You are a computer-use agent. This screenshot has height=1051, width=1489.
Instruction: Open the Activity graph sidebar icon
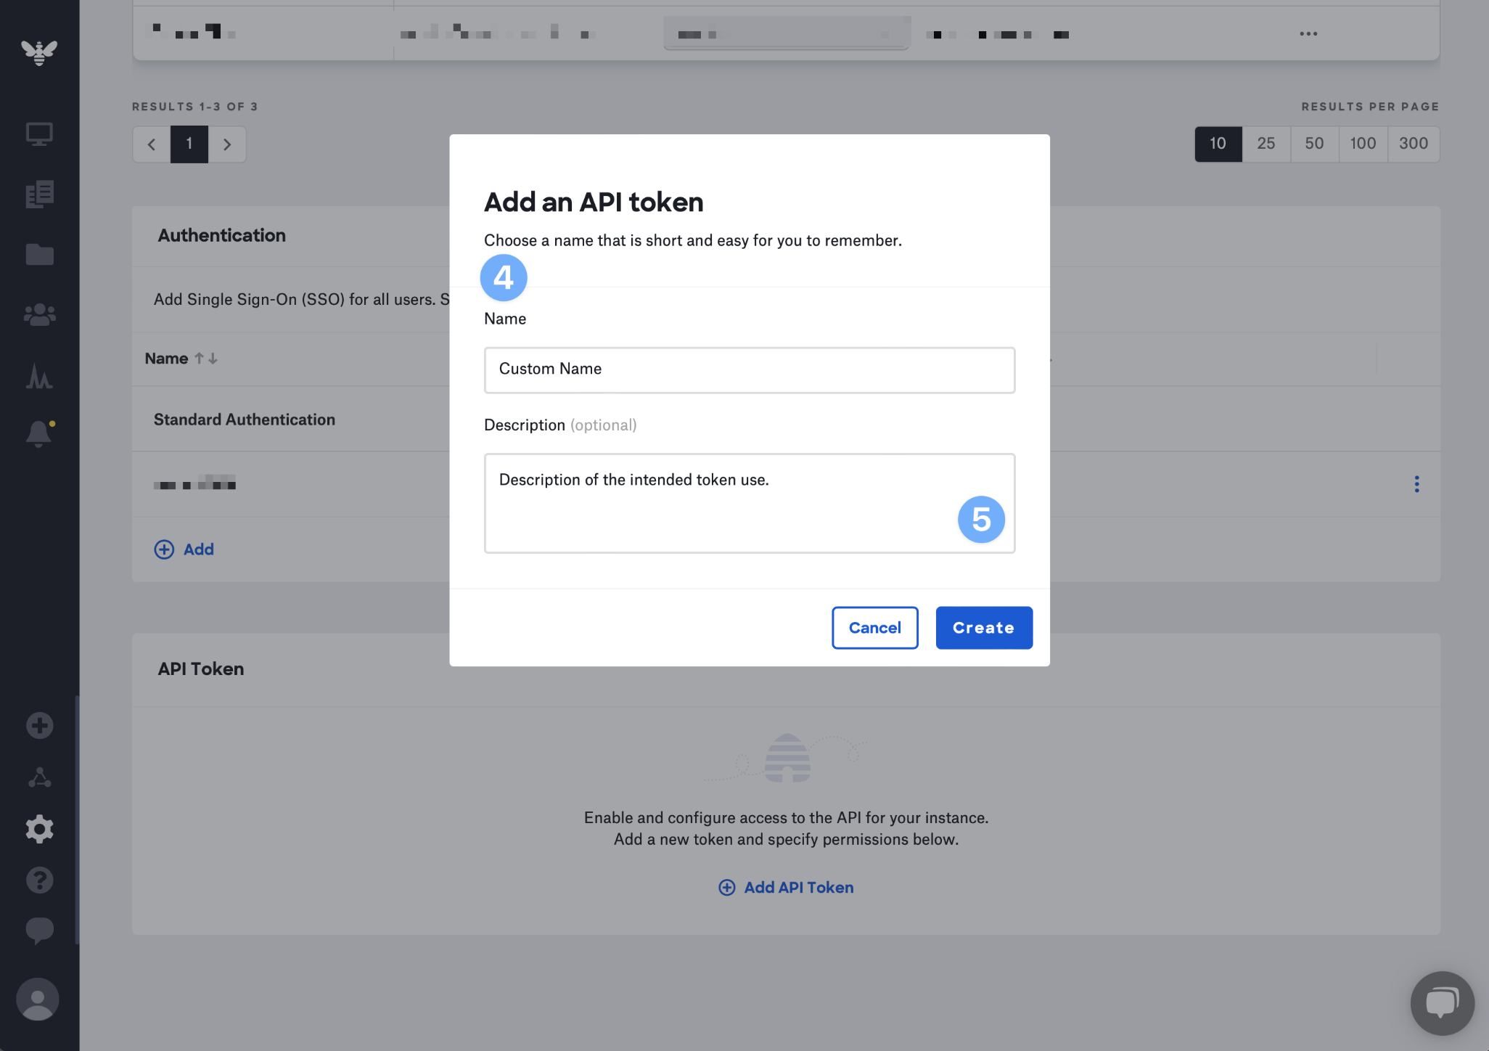pyautogui.click(x=39, y=376)
